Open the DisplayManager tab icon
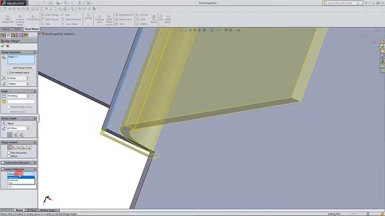385x216 pixels. point(25,35)
